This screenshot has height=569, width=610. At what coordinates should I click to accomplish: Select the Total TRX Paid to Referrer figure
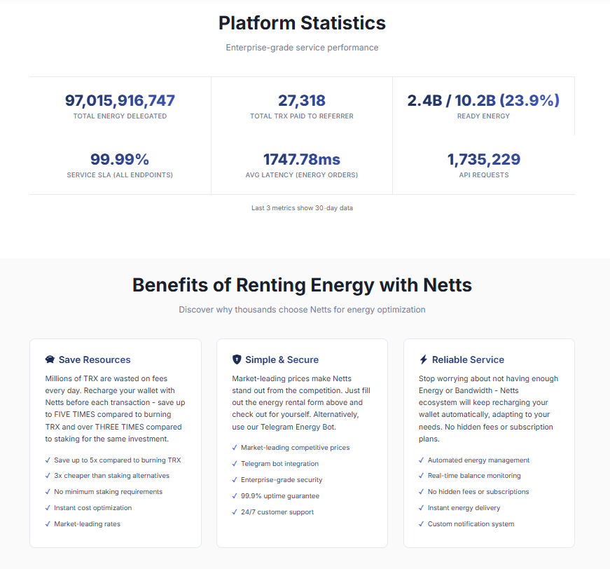(302, 101)
